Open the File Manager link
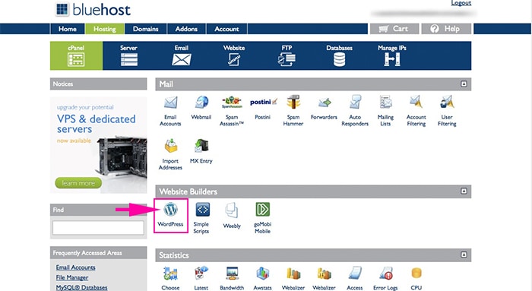The image size is (532, 291). (72, 277)
